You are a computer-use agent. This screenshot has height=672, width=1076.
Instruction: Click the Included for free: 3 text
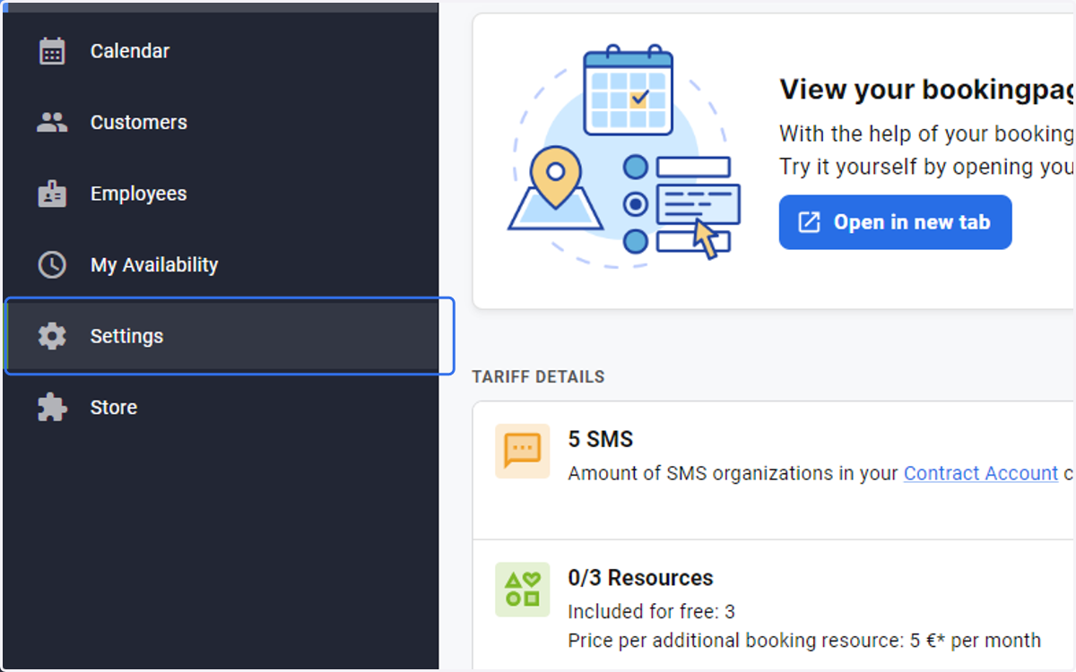[x=652, y=612]
